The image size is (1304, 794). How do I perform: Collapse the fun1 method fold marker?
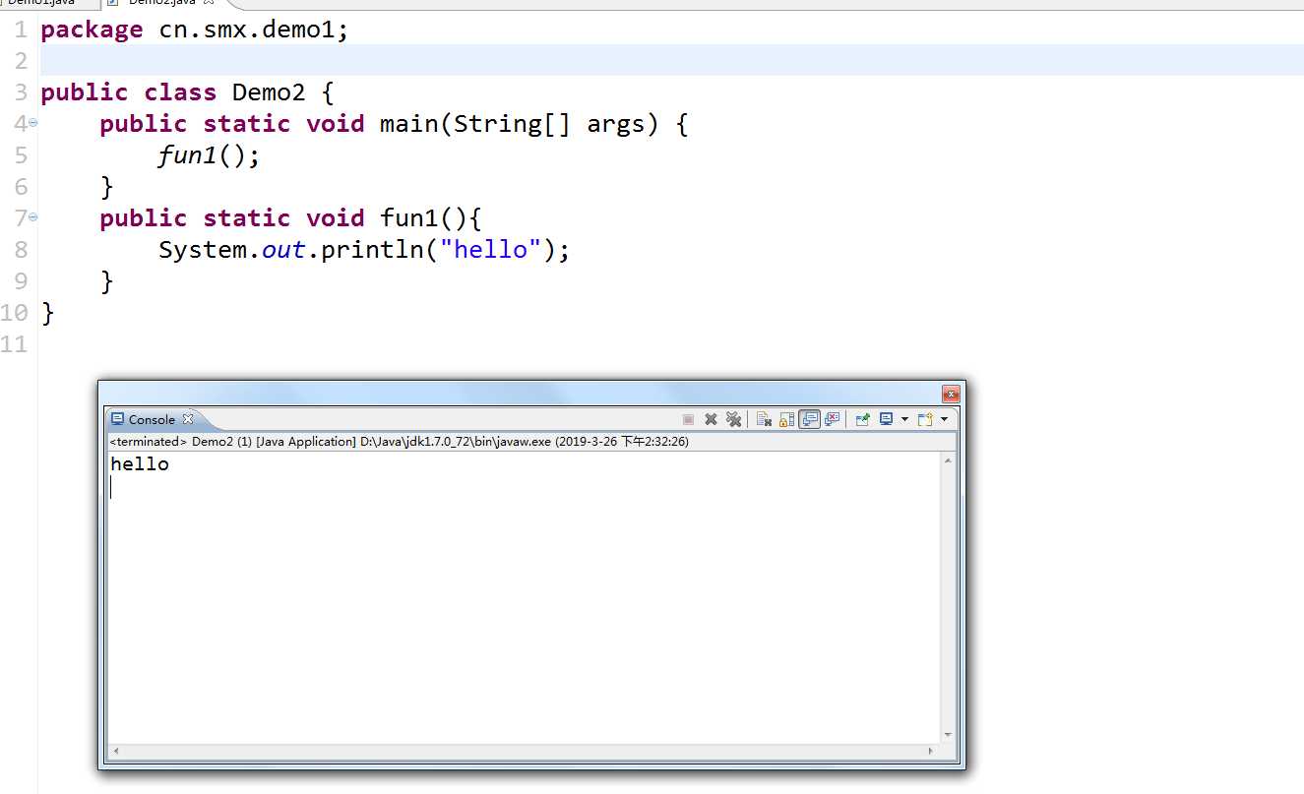[x=32, y=216]
